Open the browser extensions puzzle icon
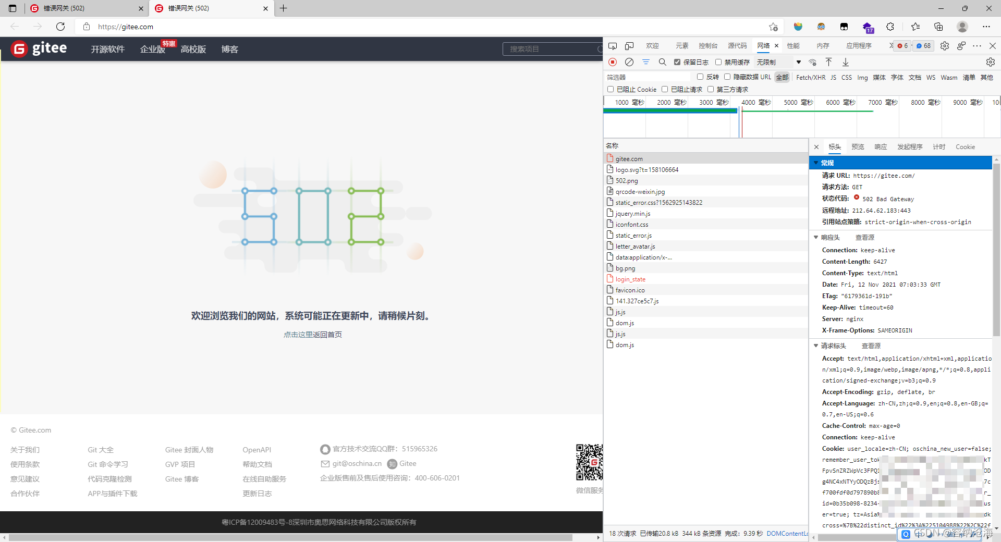This screenshot has width=1001, height=542. click(890, 27)
